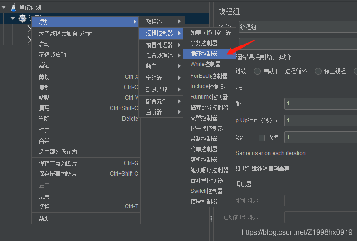This screenshot has width=357, height=241.
Task: Add 随机顺序控制器
Action: coord(210,170)
